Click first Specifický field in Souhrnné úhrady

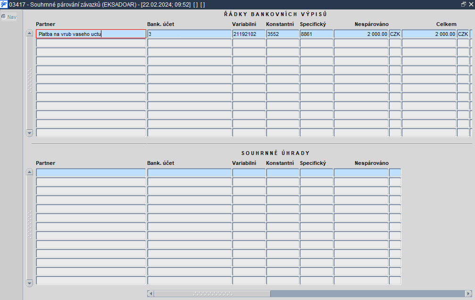[316, 172]
